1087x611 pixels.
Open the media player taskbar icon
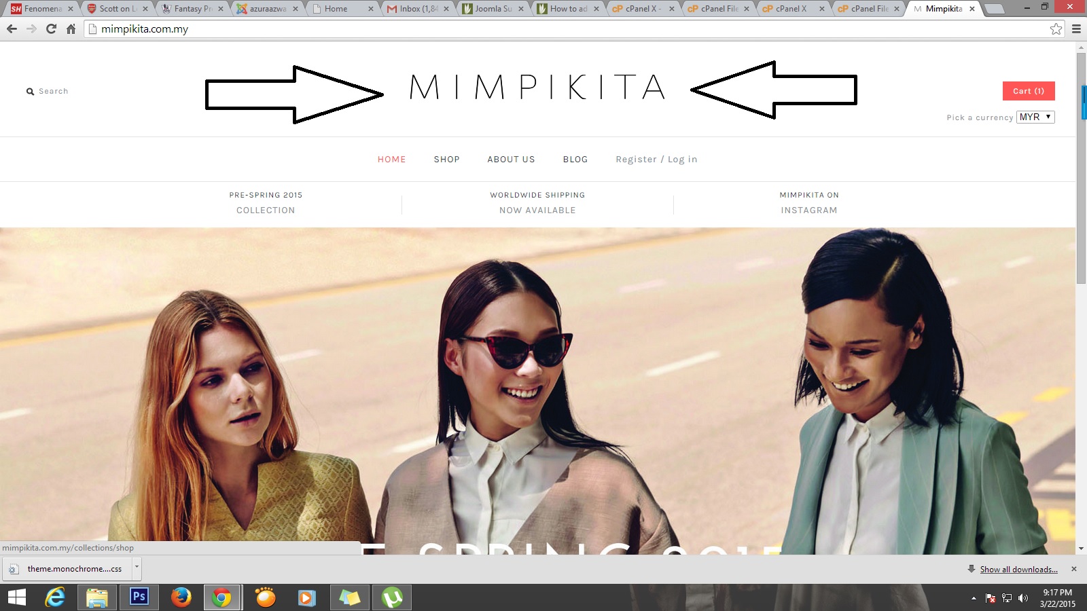pos(307,597)
